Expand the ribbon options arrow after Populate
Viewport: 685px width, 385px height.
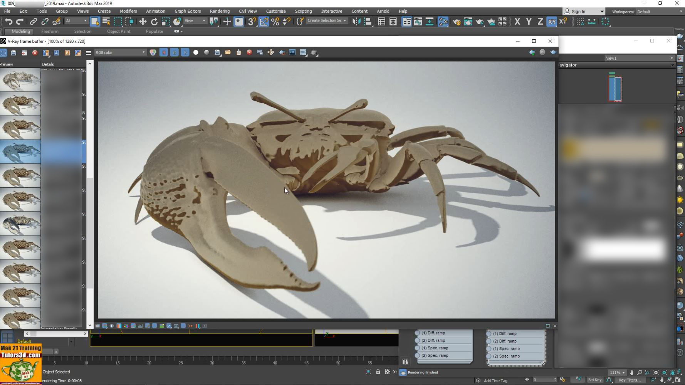[x=178, y=31]
